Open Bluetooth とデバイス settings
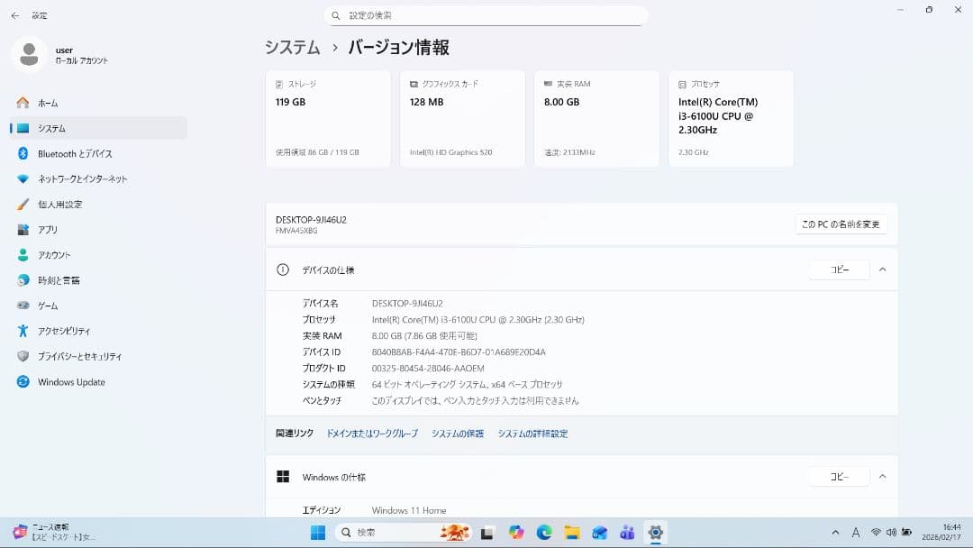This screenshot has width=973, height=548. tap(74, 154)
